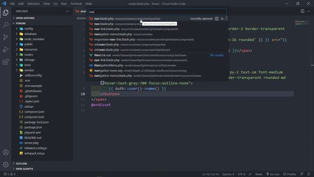Screen dimensions: 314x177
Task: Open the Search view icon
Action: (x=5, y=25)
